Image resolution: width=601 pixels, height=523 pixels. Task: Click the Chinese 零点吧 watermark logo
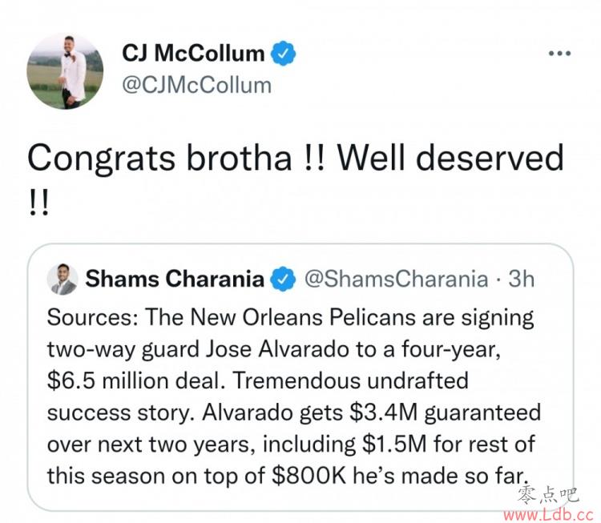pyautogui.click(x=547, y=495)
